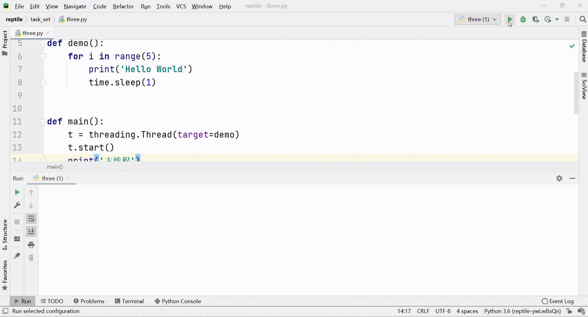Screen dimensions: 588x317
Task: Click line separator CRLF in status bar
Action: [x=423, y=311]
